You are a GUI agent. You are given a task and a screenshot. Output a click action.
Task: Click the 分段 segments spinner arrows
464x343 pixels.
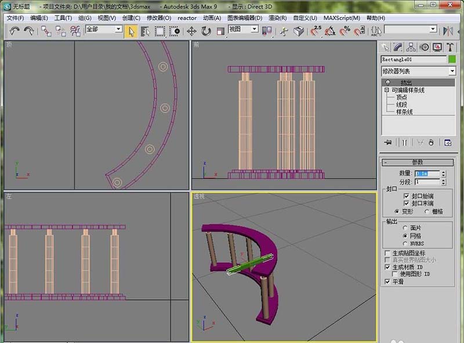pos(443,182)
